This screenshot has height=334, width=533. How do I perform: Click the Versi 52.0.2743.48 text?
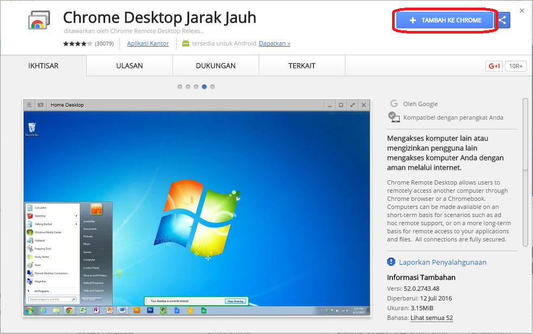[x=413, y=289]
